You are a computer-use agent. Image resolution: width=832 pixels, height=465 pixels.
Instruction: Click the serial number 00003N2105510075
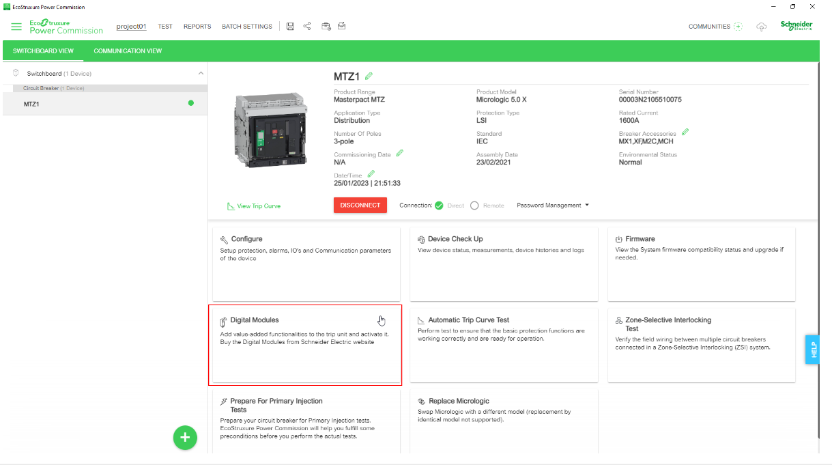pyautogui.click(x=650, y=100)
